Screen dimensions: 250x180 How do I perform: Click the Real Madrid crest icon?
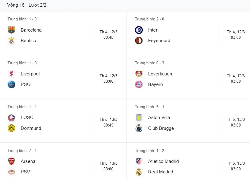point(139,172)
